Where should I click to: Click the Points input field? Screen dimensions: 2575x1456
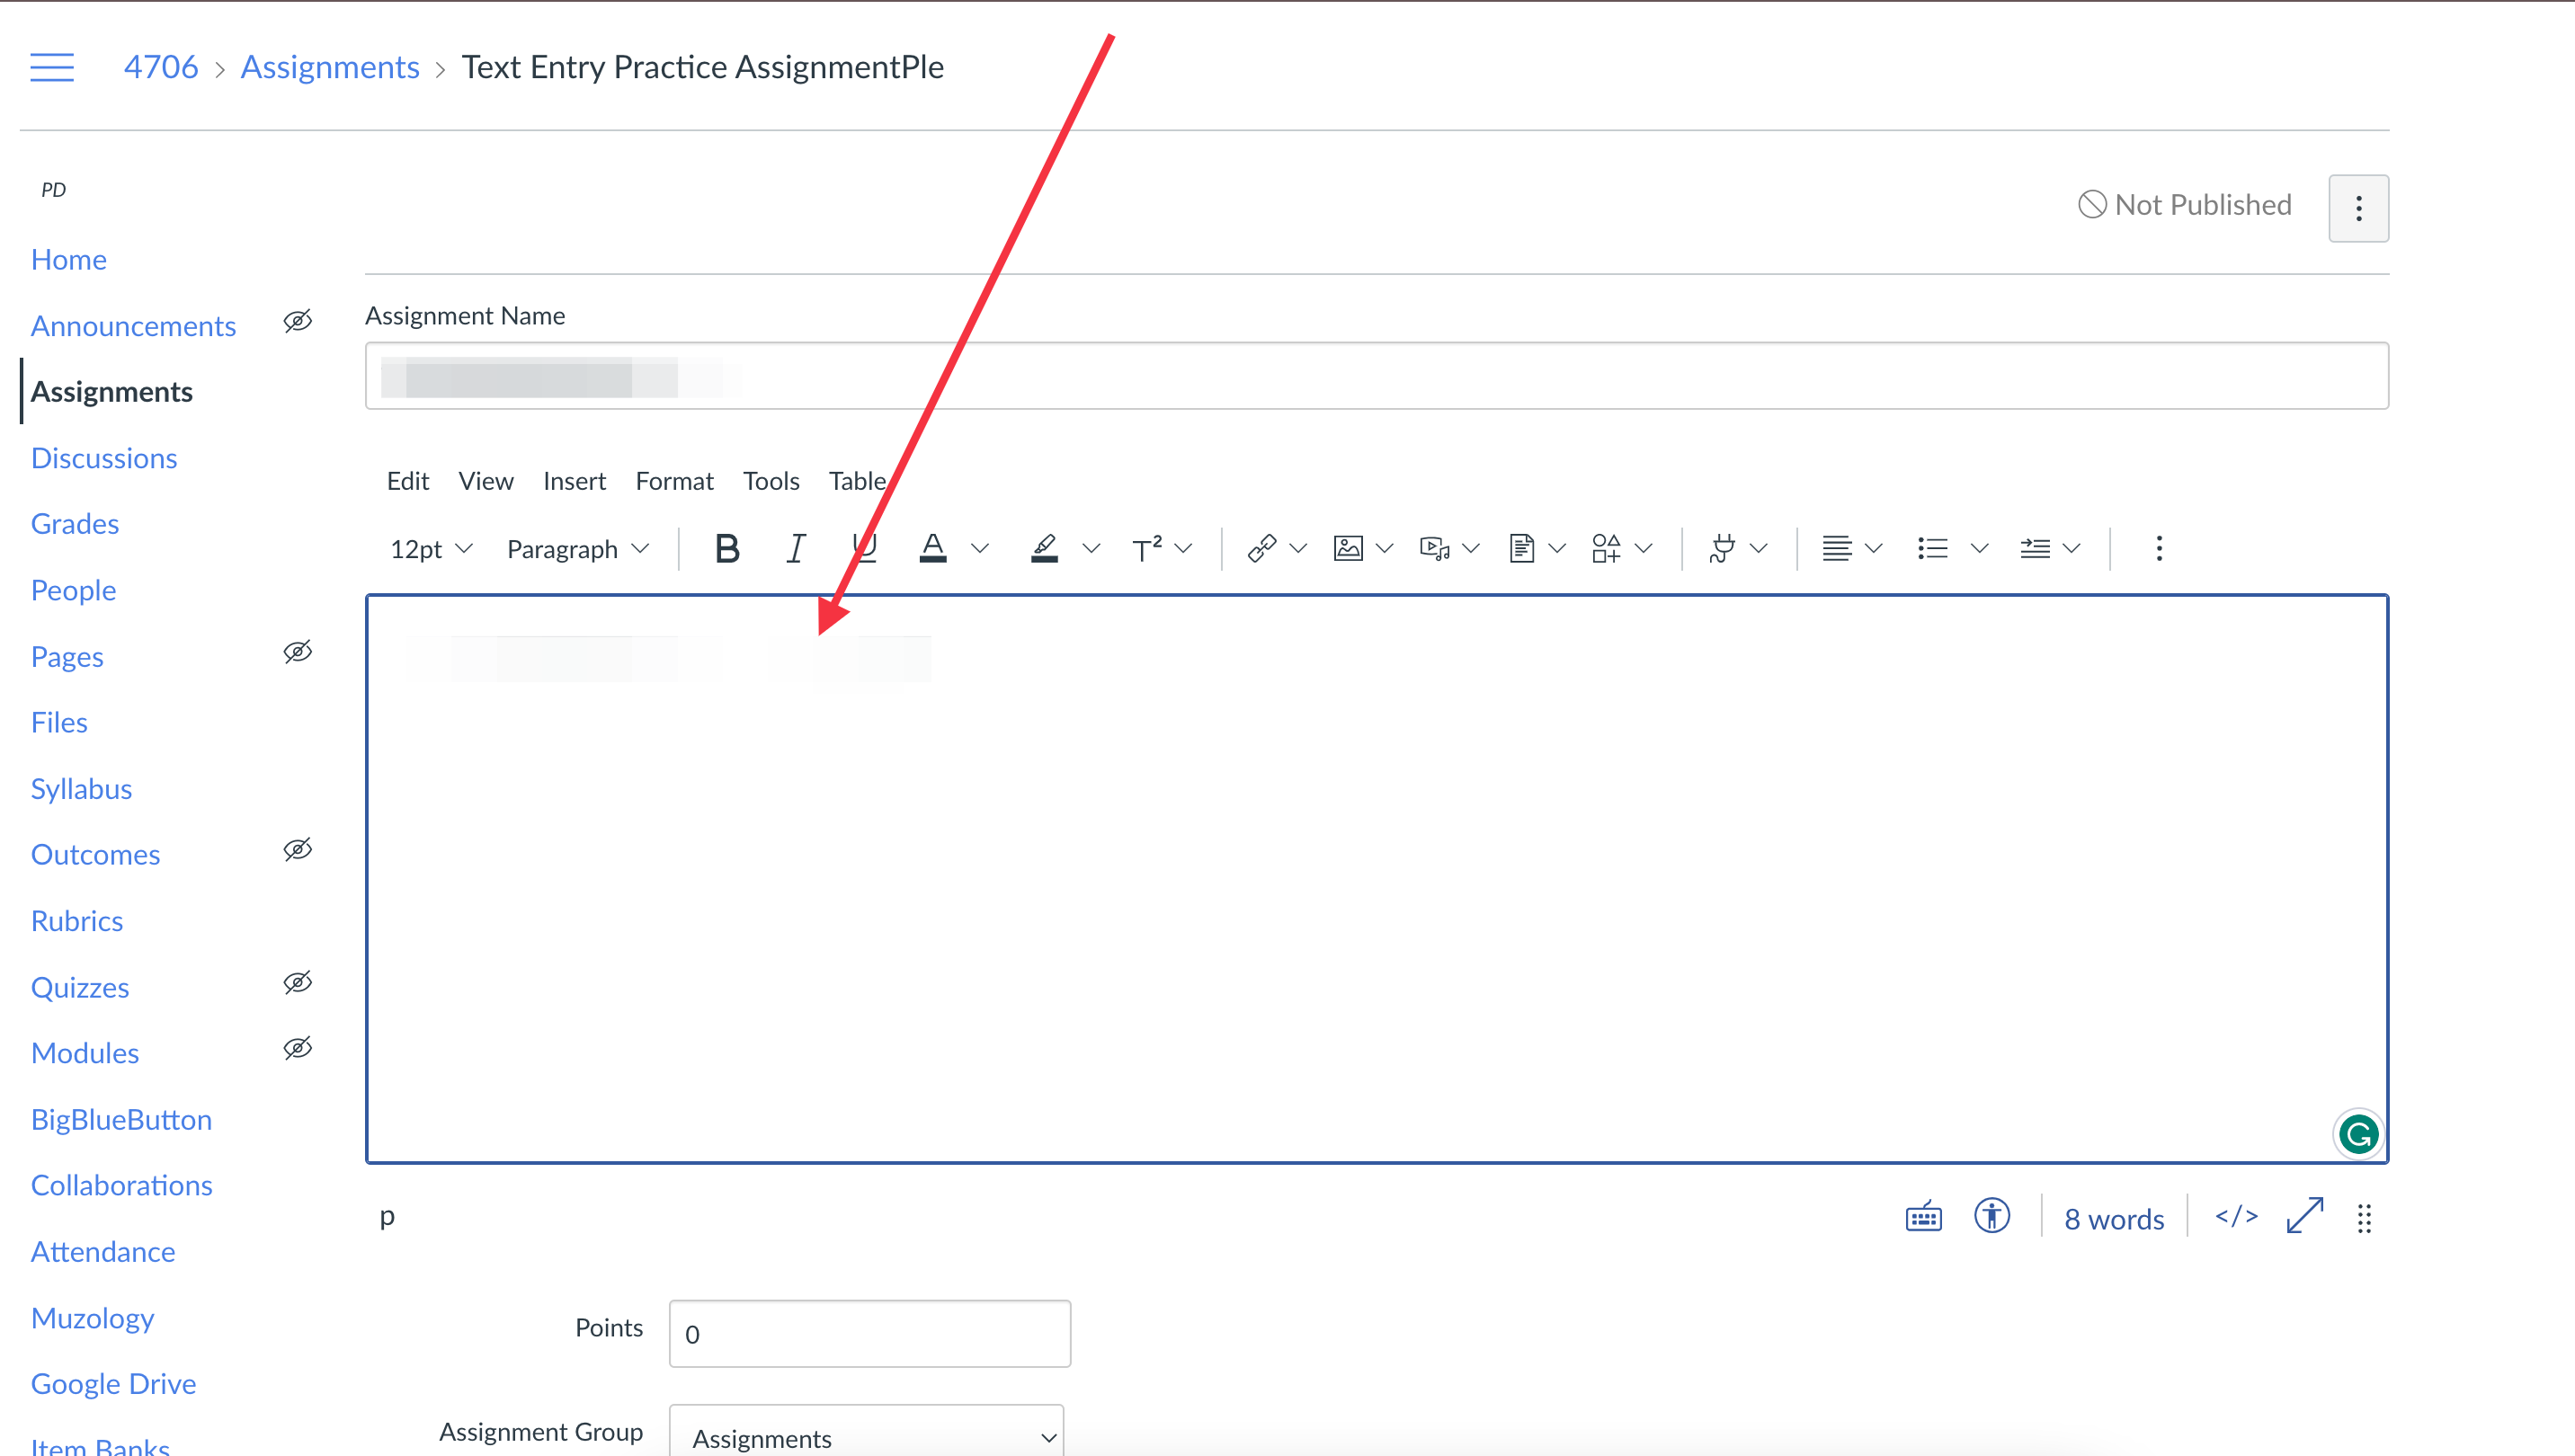point(869,1334)
